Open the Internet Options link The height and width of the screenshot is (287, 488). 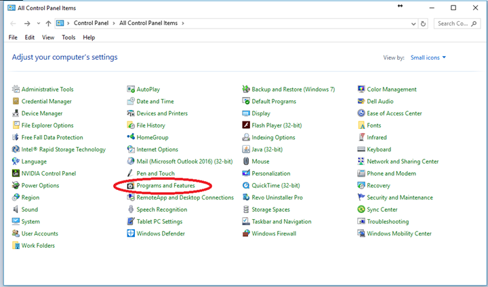pos(157,149)
